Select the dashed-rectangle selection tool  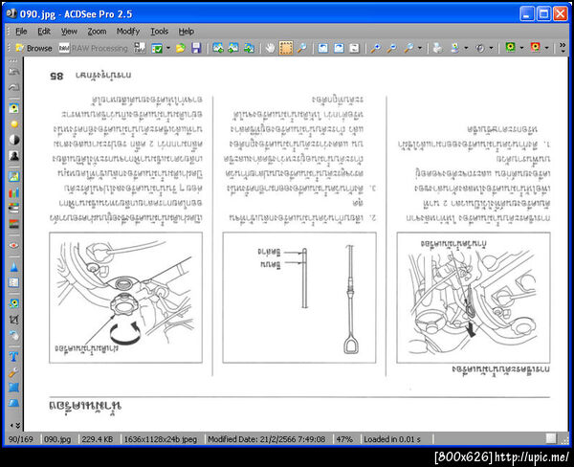286,48
